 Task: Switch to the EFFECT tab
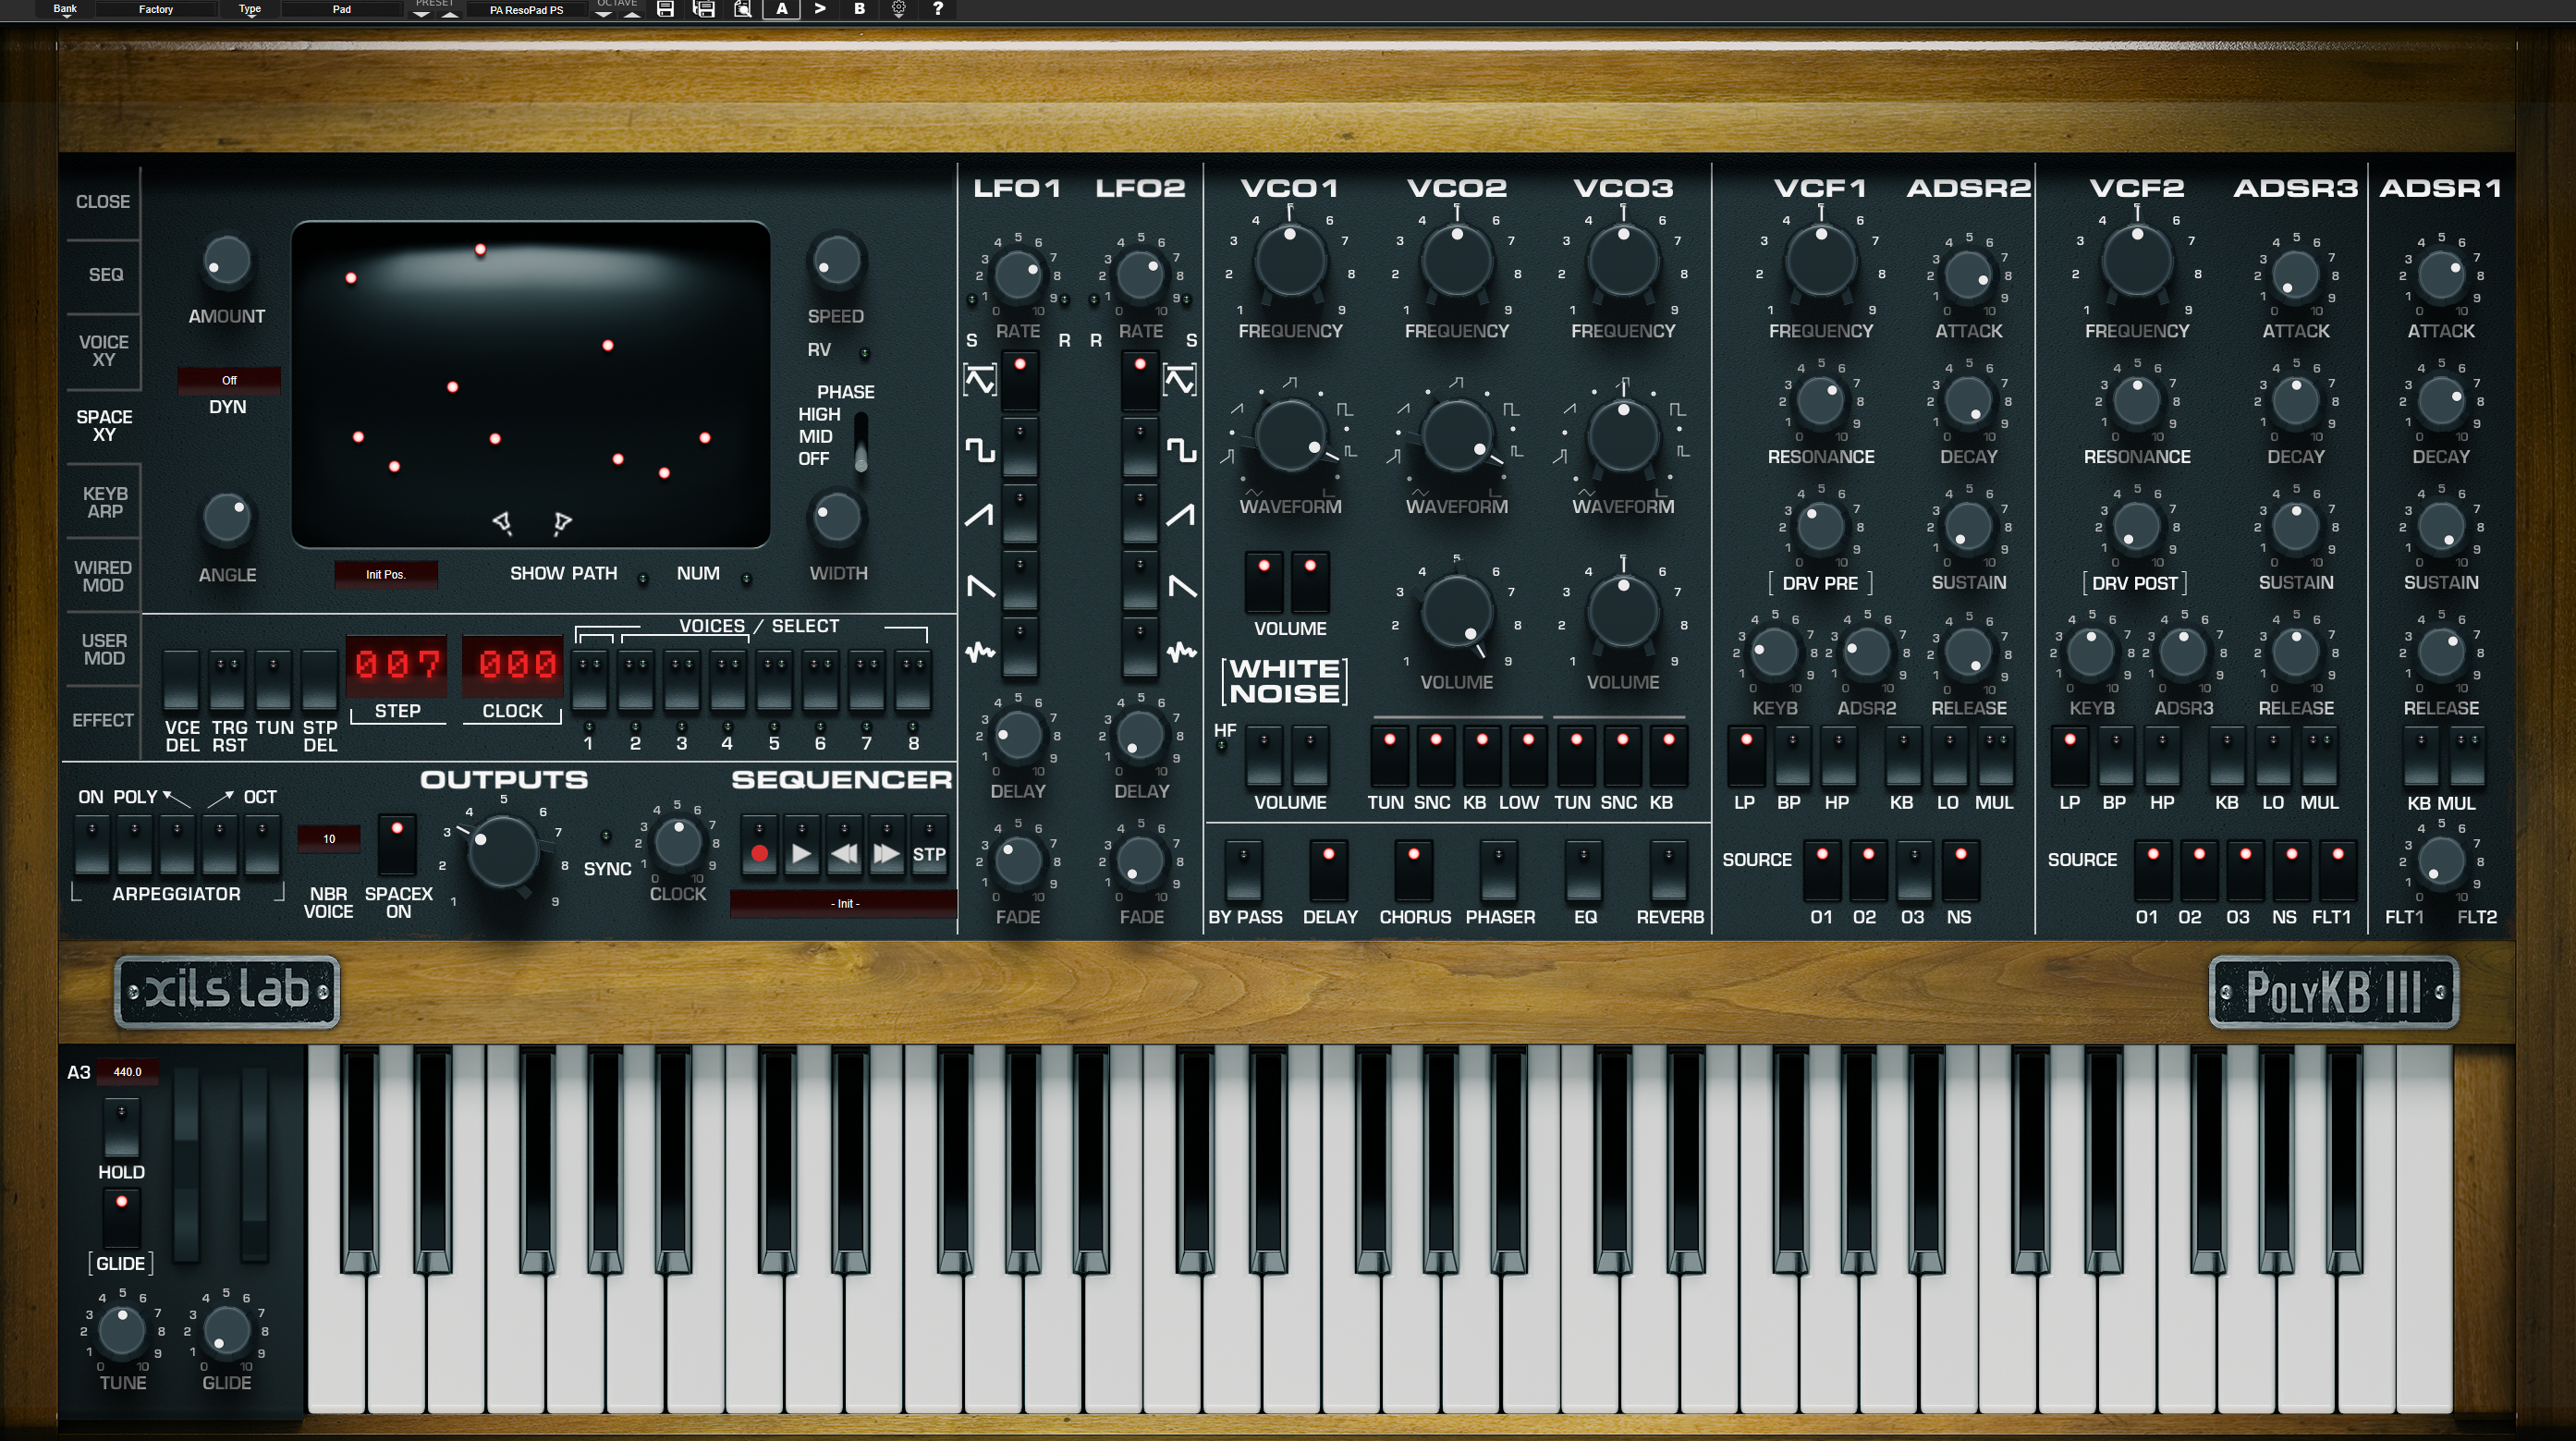pos(102,719)
